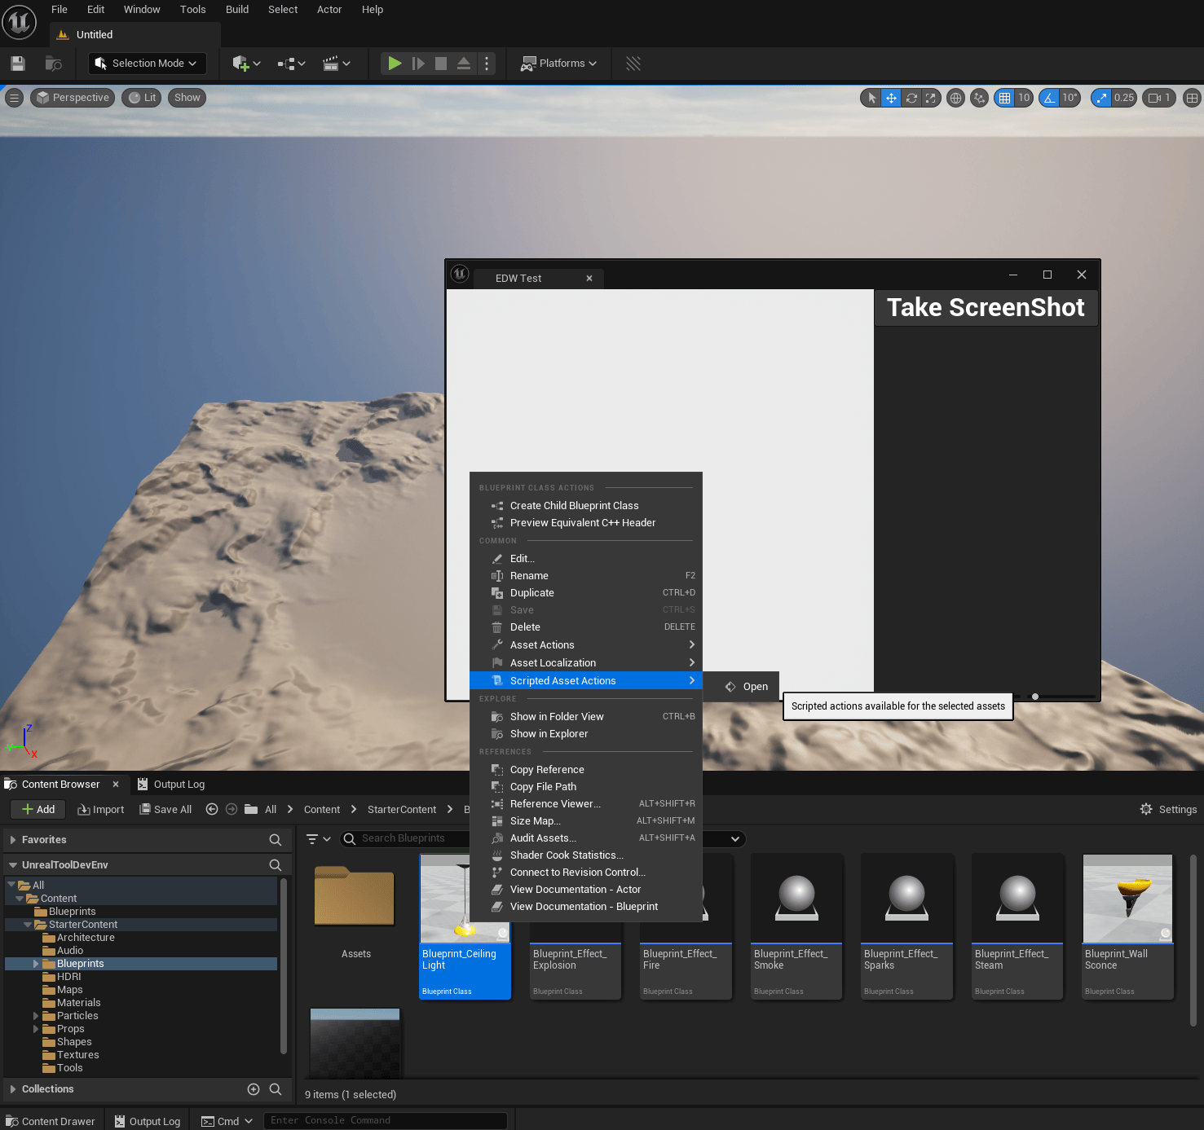Viewport: 1204px width, 1130px height.
Task: Click the viewport layout maximize icon
Action: pyautogui.click(x=1192, y=98)
